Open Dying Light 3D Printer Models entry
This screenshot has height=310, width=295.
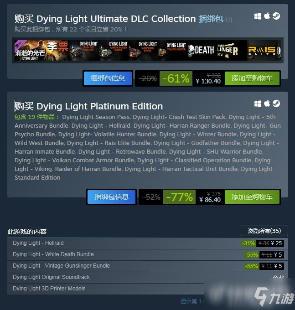[x=148, y=289]
